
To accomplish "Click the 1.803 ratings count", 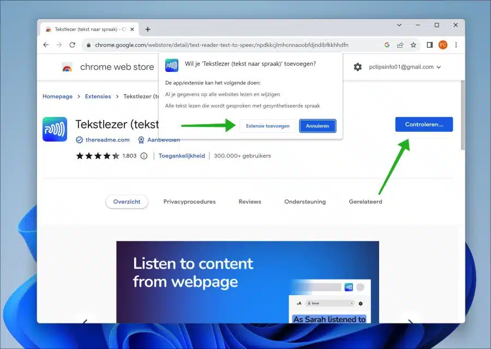I will pyautogui.click(x=129, y=156).
